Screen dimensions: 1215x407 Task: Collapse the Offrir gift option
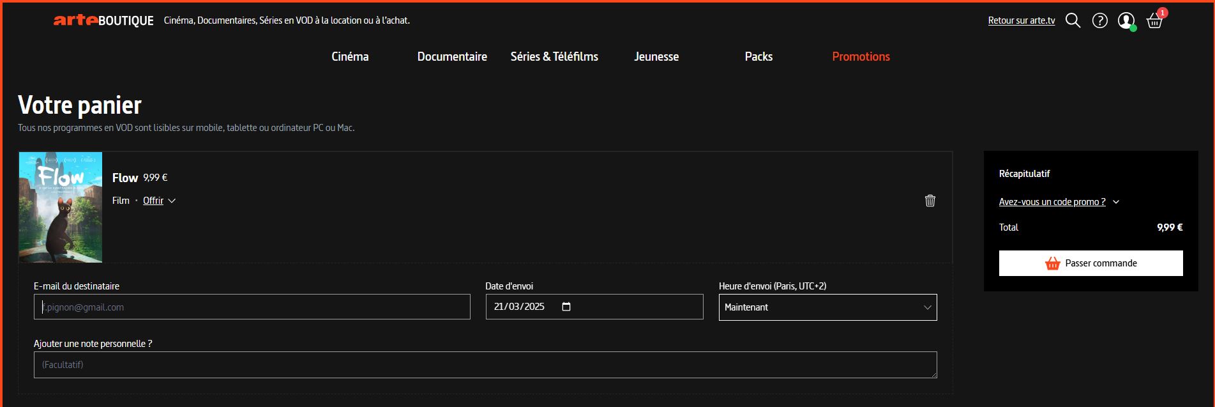click(159, 201)
